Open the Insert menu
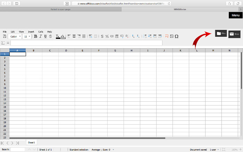243x152 pixels. [x=31, y=32]
